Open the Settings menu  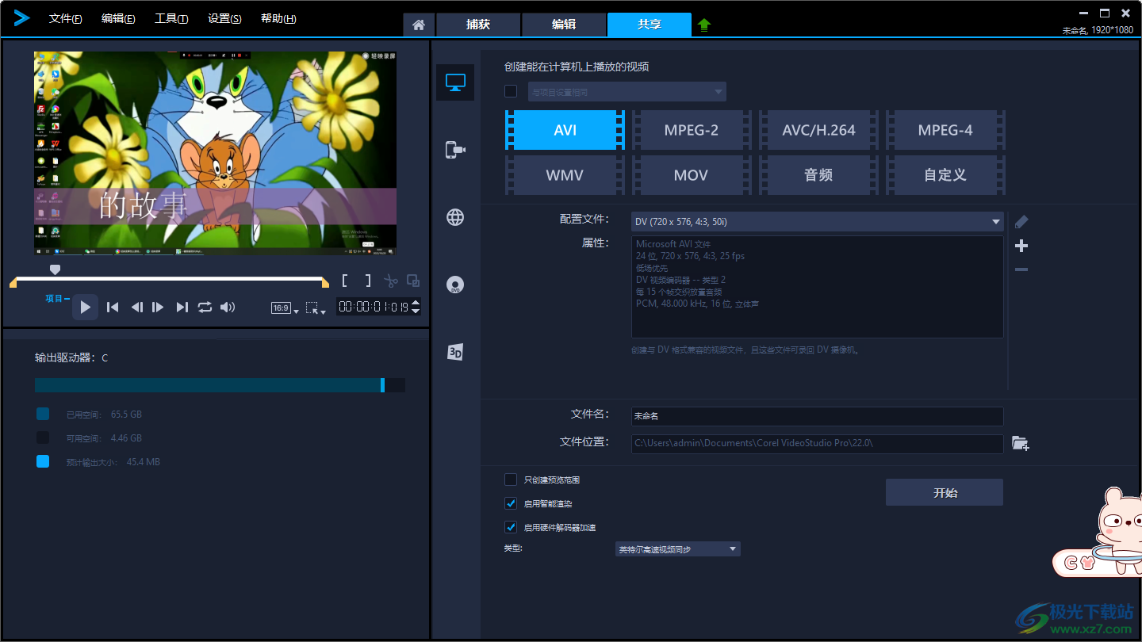224,19
